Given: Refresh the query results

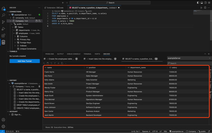Looking at the screenshot, I should (x=44, y=63).
